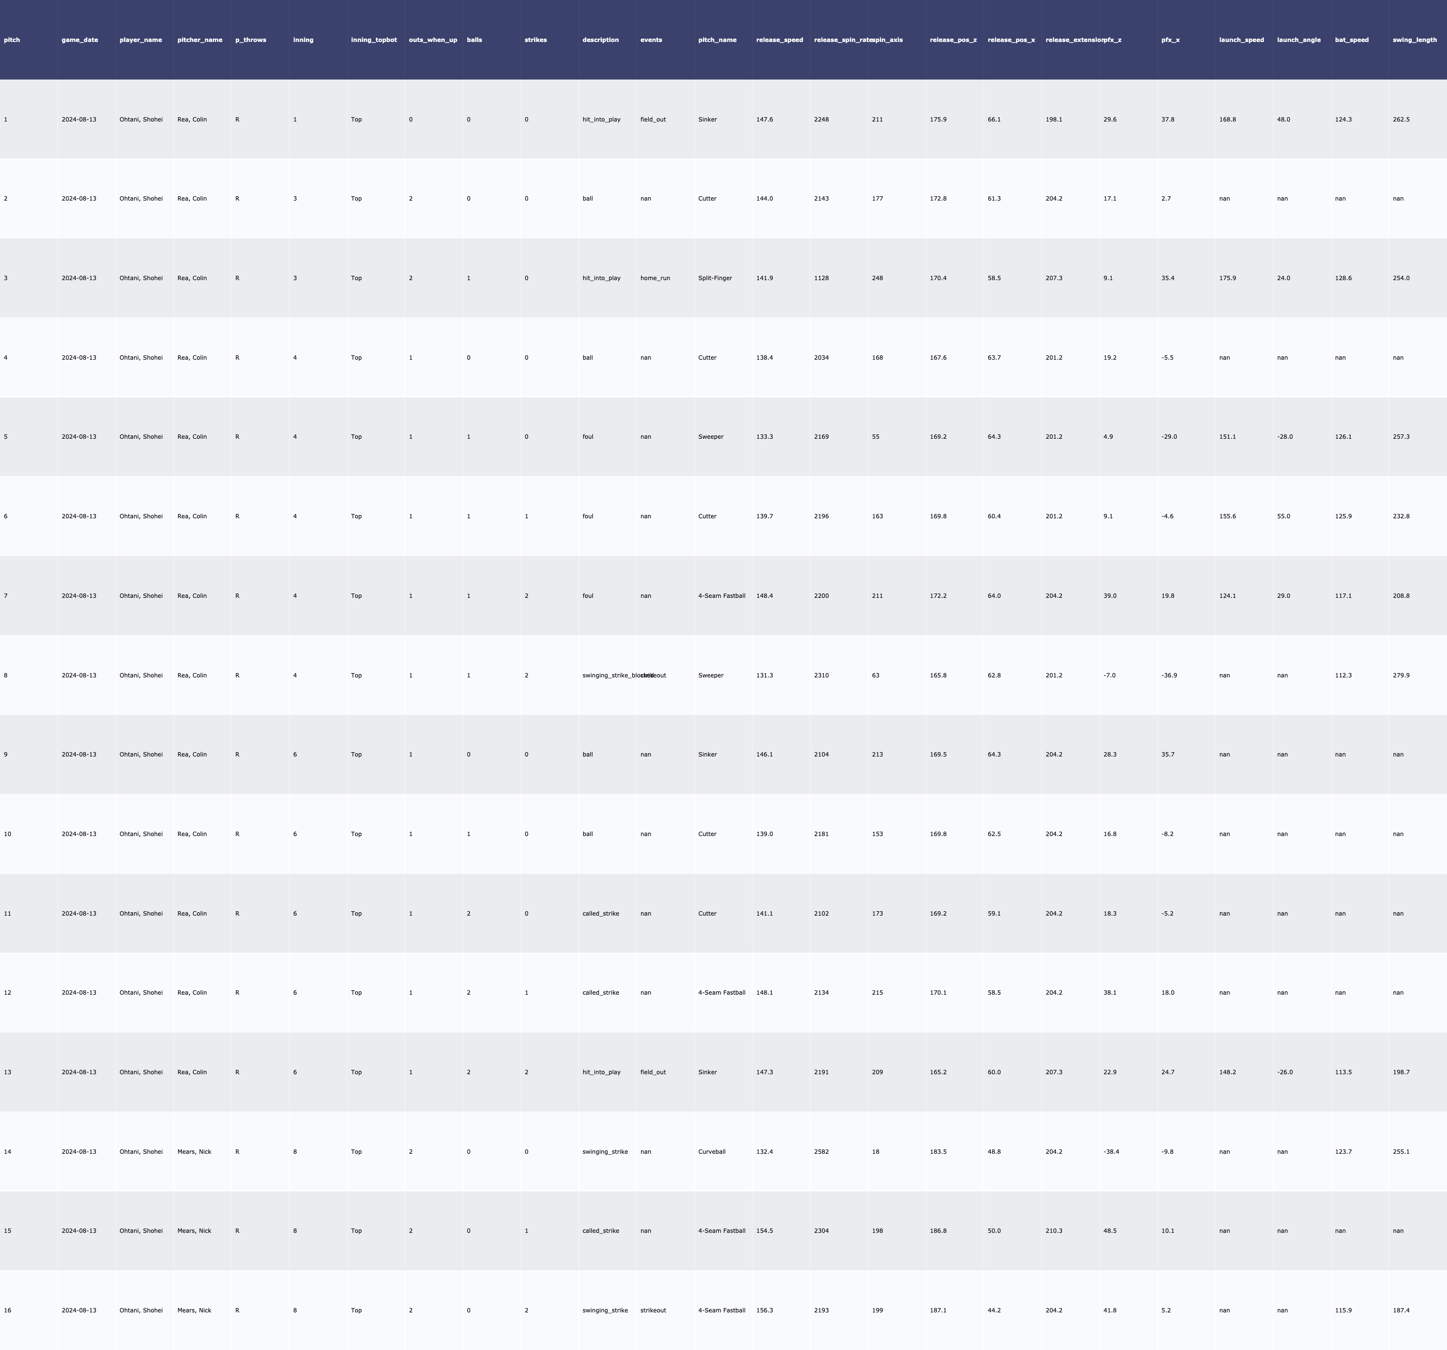Screen dimensions: 1447x1350
Task: Click pitch number 10 cell
Action: [7, 834]
